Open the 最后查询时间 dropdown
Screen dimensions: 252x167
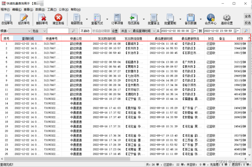click(144, 31)
